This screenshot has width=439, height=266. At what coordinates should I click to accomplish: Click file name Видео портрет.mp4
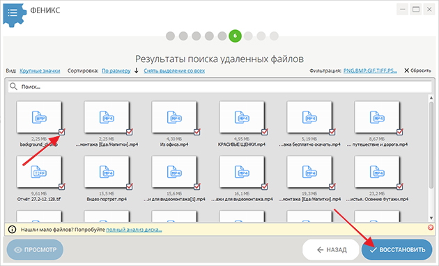coord(107,199)
